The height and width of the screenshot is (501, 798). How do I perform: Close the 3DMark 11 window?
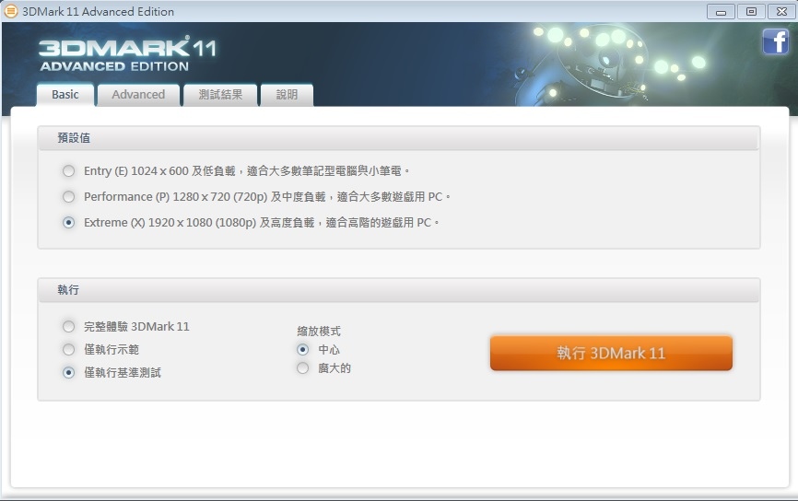tap(781, 12)
